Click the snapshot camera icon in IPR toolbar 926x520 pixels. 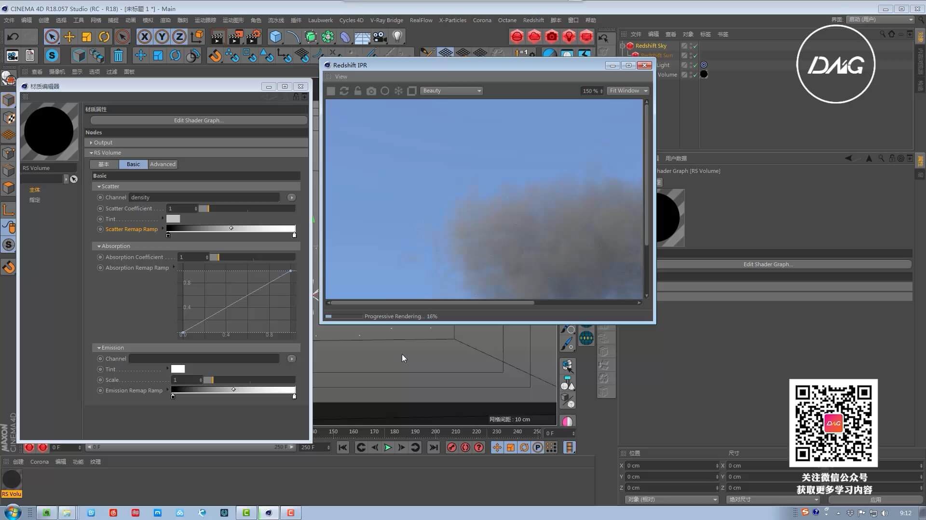(x=371, y=91)
